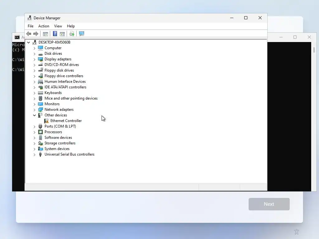Select the Ports (COM & LPT) label
319x239 pixels.
(x=60, y=126)
